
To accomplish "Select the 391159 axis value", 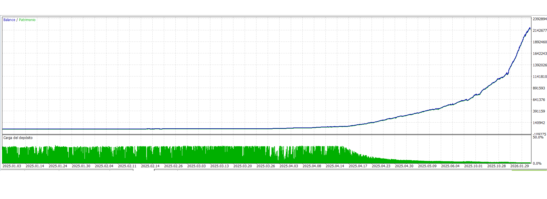I will pyautogui.click(x=539, y=111).
